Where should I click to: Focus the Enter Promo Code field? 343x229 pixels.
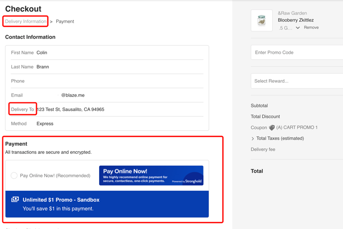coord(297,52)
